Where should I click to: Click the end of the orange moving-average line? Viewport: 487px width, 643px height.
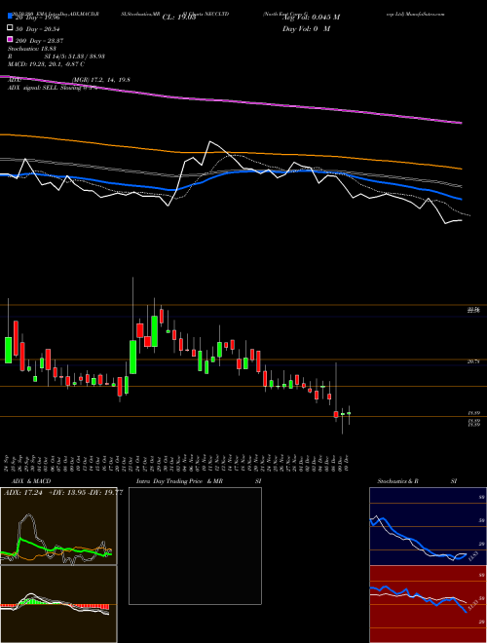coord(461,169)
